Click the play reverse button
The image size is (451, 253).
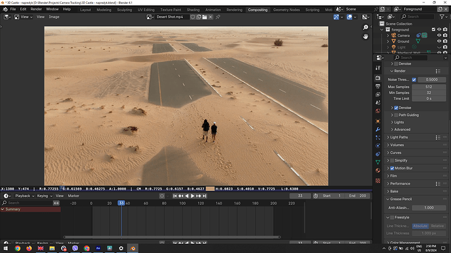tap(187, 196)
